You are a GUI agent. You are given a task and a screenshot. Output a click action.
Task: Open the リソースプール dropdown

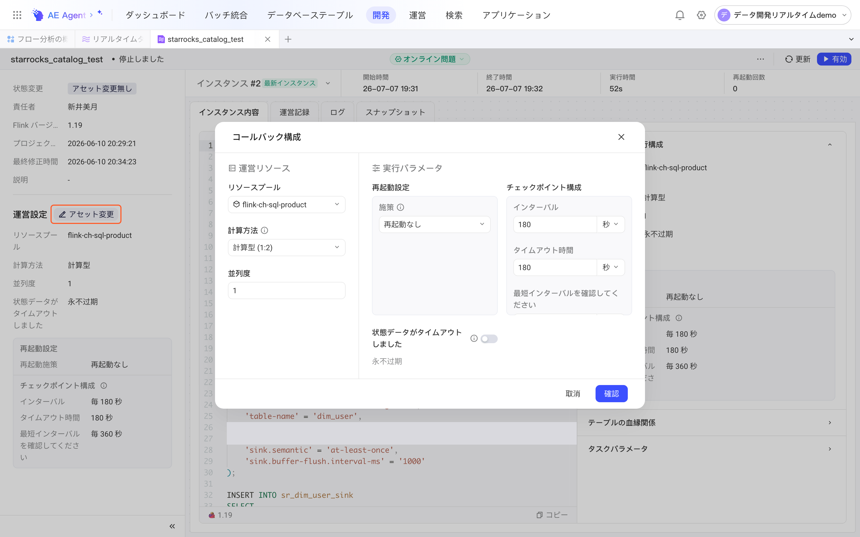(286, 205)
